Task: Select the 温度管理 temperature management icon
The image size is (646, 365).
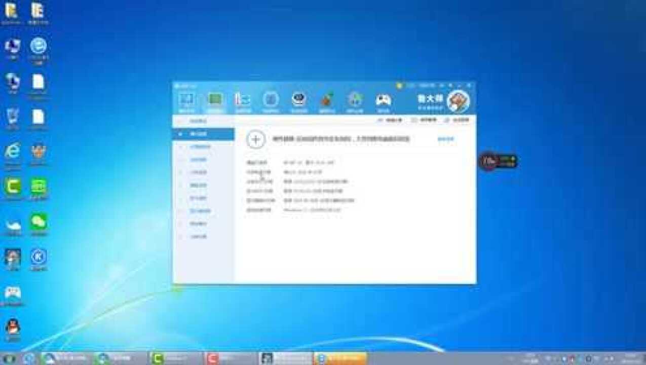Action: click(243, 101)
